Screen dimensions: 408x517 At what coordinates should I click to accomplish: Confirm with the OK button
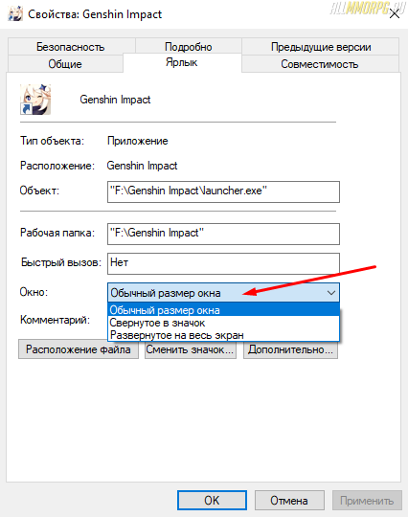pyautogui.click(x=212, y=500)
